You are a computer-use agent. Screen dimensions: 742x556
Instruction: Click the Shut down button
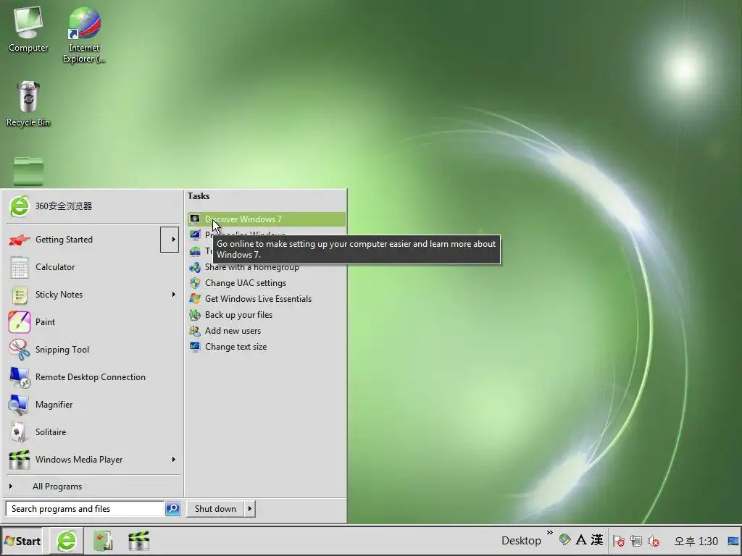215,509
